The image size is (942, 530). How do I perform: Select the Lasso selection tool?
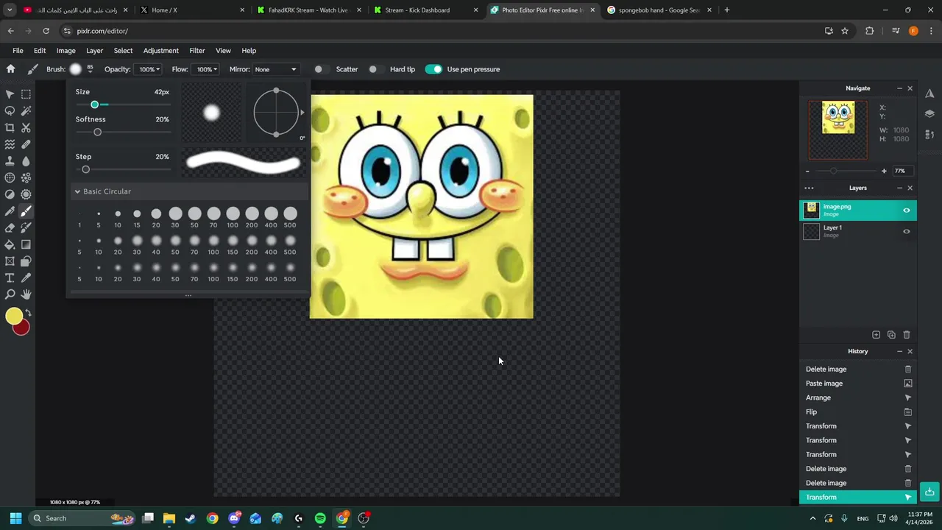(x=10, y=111)
